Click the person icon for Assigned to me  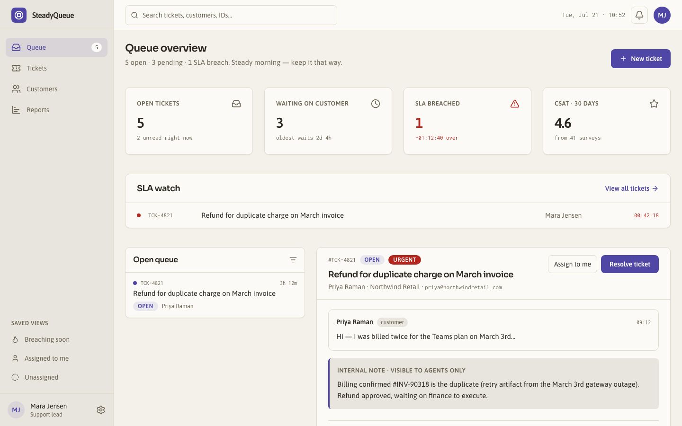point(15,358)
